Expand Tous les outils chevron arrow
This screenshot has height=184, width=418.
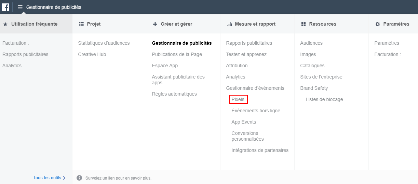coord(64,178)
